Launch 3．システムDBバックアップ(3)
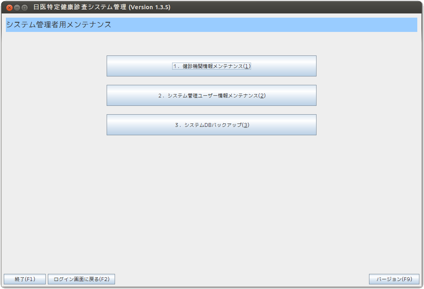The image size is (424, 289). [212, 125]
